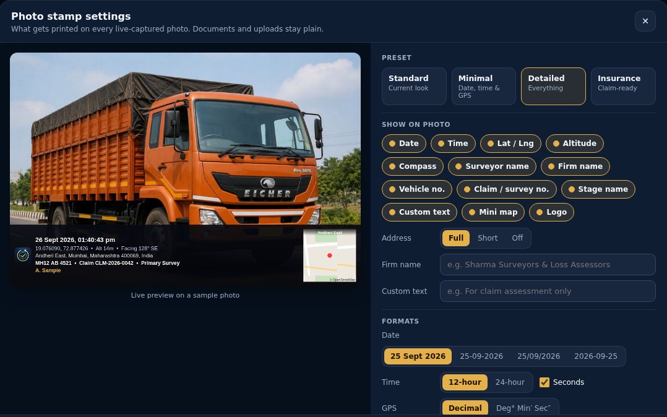Focus the Custom text input field
Screen dimensions: 667x417
[x=548, y=291]
